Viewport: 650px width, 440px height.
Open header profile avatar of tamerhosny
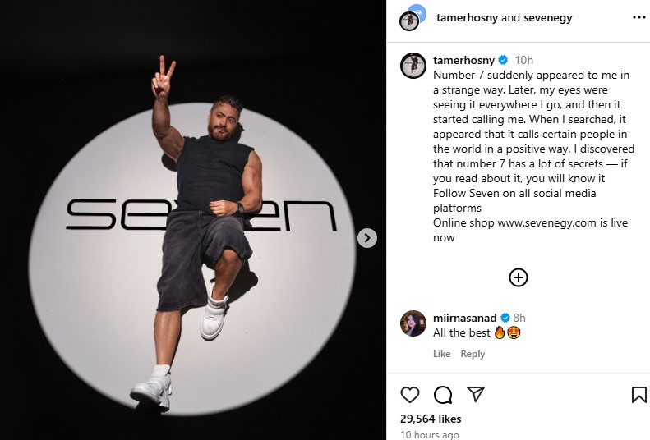point(409,19)
